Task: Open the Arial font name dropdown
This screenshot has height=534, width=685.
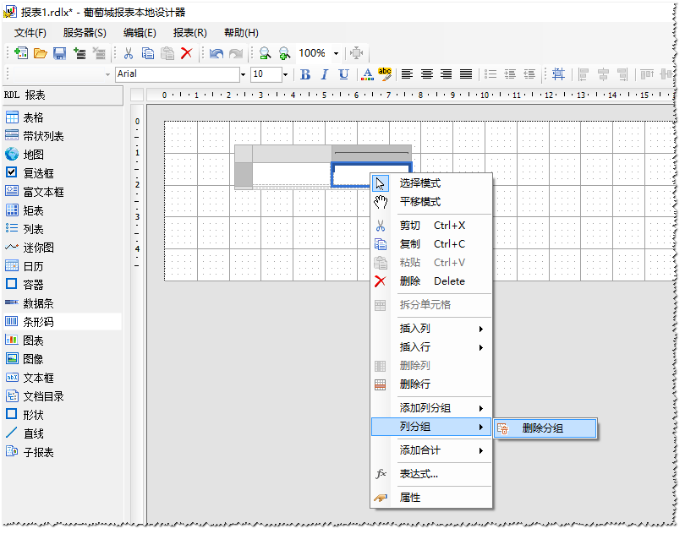Action: pos(243,74)
